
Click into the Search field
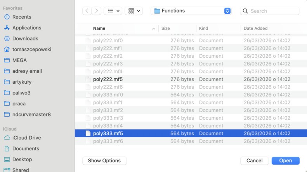click(270, 11)
